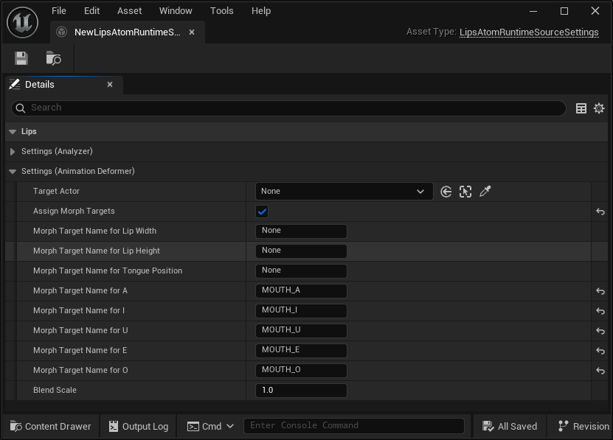Screen dimensions: 613x440
Task: Open the Output Log
Action: click(138, 426)
